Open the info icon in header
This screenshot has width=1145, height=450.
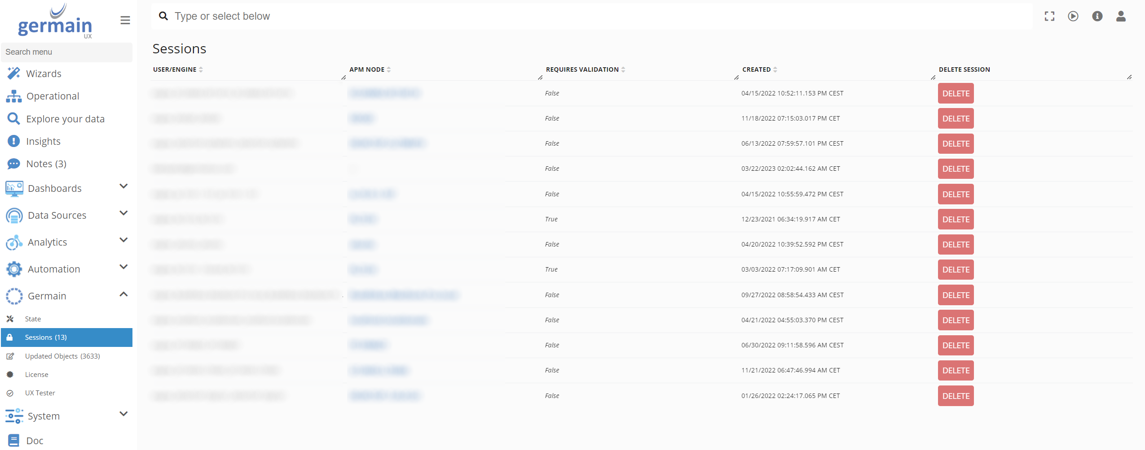click(x=1097, y=17)
